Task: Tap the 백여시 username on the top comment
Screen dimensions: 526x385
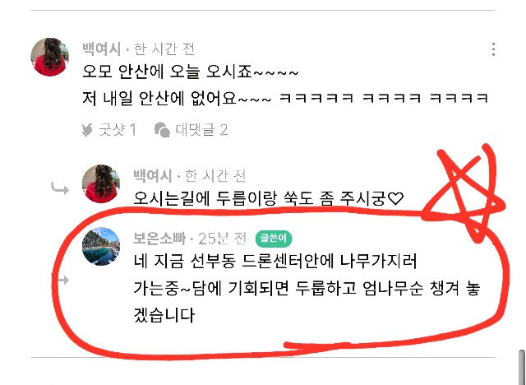Action: [x=101, y=49]
